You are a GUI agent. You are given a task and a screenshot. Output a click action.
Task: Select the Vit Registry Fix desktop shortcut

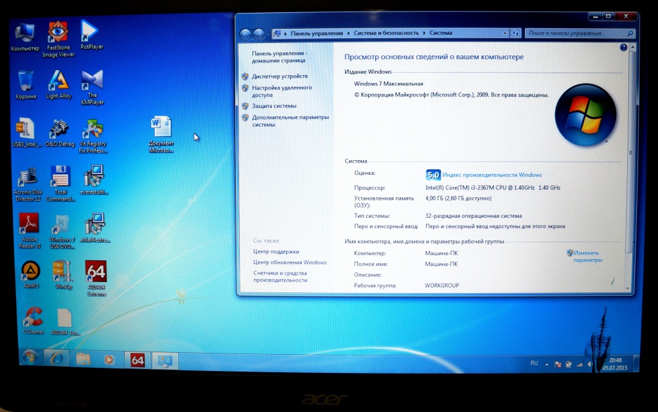93,136
